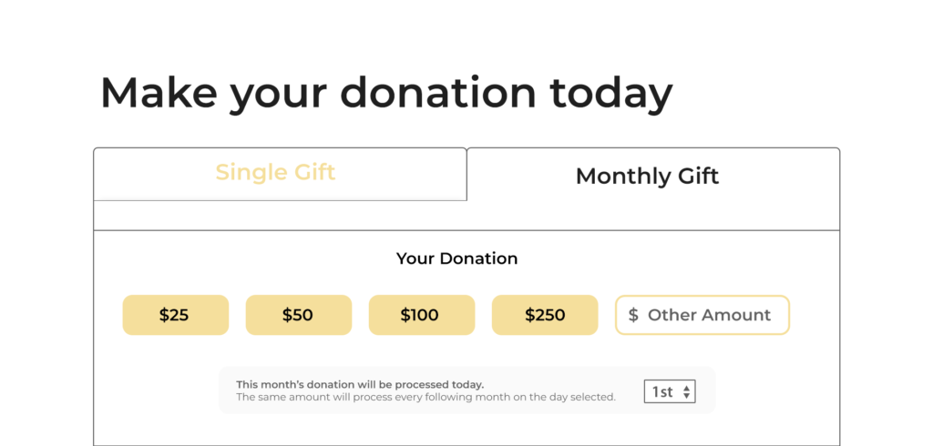933x446 pixels.
Task: Select the Monthly Gift tab
Action: point(647,176)
